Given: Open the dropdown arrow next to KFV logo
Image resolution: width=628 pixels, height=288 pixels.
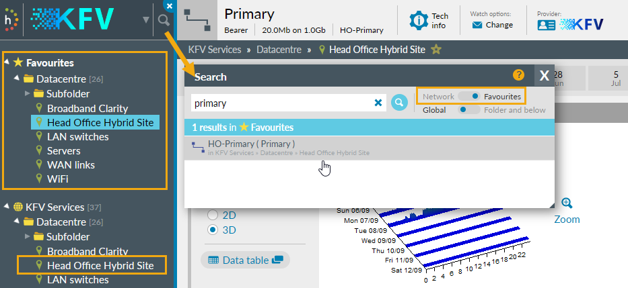Looking at the screenshot, I should coord(146,20).
